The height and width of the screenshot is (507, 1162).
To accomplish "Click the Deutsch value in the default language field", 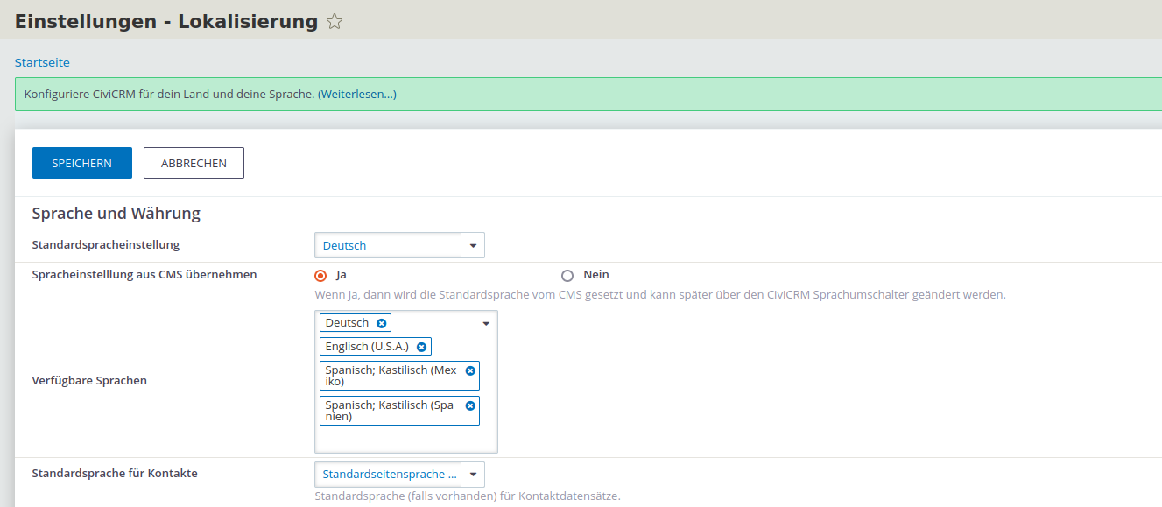I will pyautogui.click(x=346, y=245).
